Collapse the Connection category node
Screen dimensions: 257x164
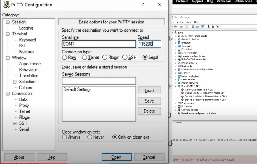(x=8, y=94)
